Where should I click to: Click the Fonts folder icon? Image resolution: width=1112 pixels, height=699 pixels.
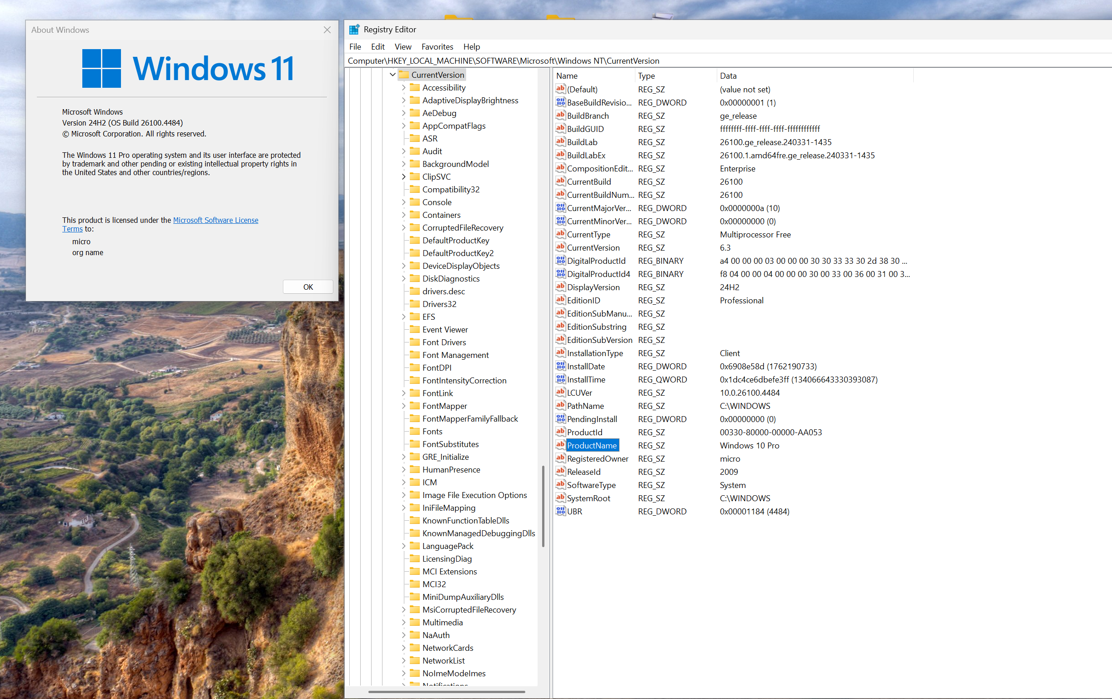[x=415, y=431]
